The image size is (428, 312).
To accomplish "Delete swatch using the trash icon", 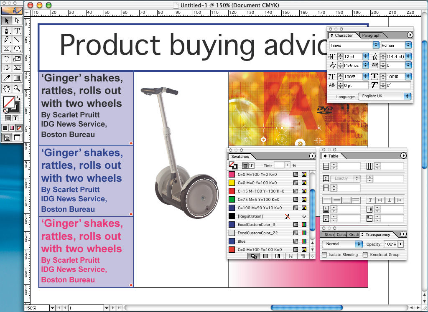I will [x=303, y=256].
